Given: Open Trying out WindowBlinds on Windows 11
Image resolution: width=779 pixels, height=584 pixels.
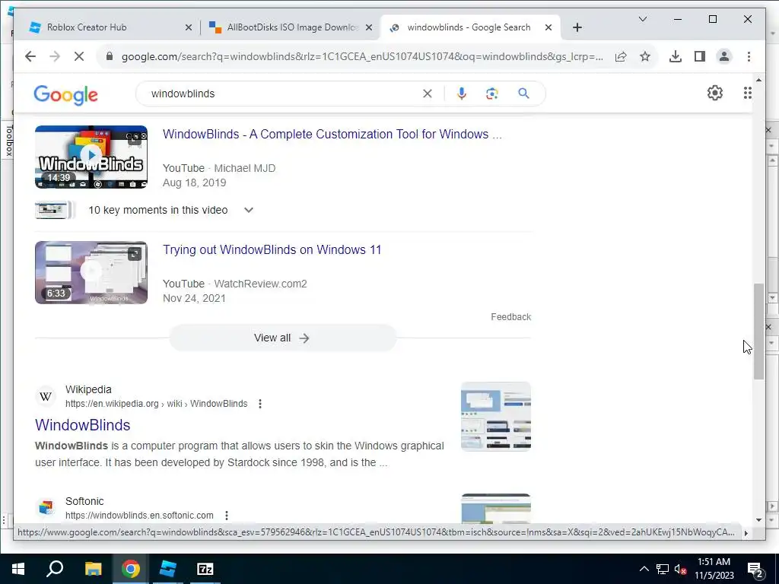Looking at the screenshot, I should [272, 249].
